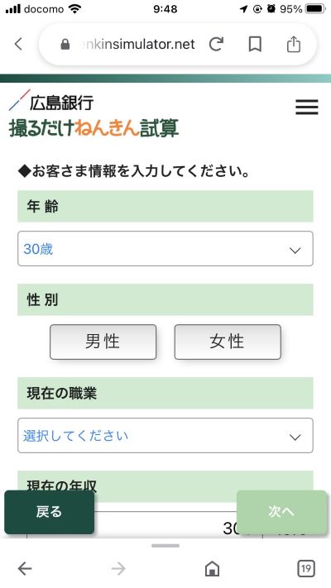Open the share icon in toolbar

coord(294,45)
